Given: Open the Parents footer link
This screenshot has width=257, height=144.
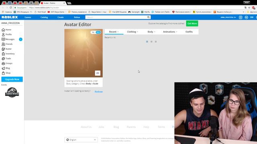Looking at the screenshot, I should [131, 127].
